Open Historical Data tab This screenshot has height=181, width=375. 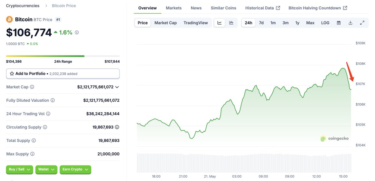coord(263,8)
